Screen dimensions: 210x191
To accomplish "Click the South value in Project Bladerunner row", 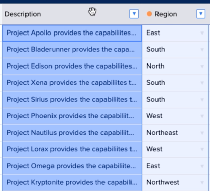I will pos(155,49).
